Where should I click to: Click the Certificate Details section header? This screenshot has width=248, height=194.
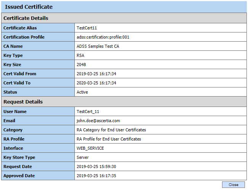coord(26,18)
